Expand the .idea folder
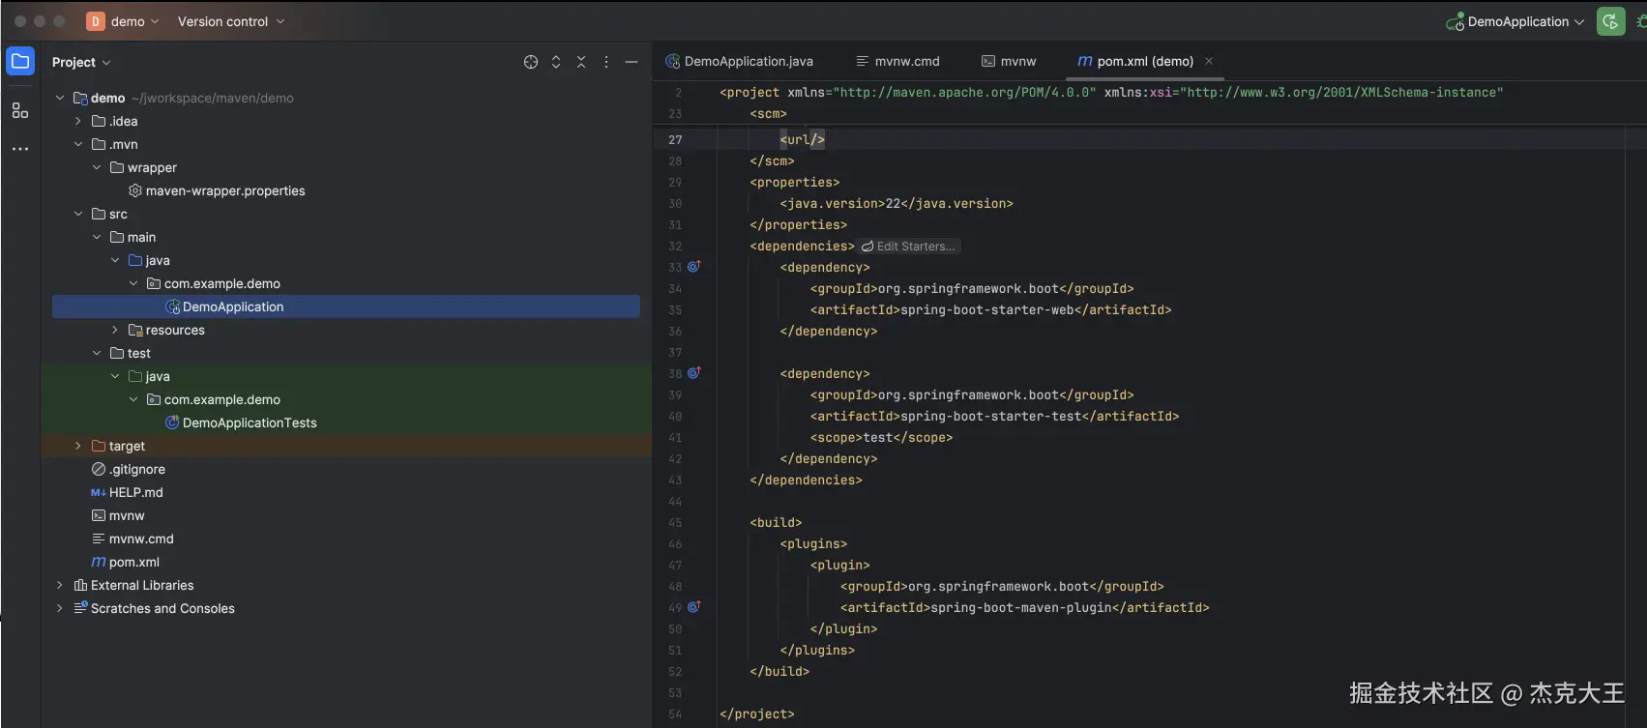1647x728 pixels. tap(78, 121)
